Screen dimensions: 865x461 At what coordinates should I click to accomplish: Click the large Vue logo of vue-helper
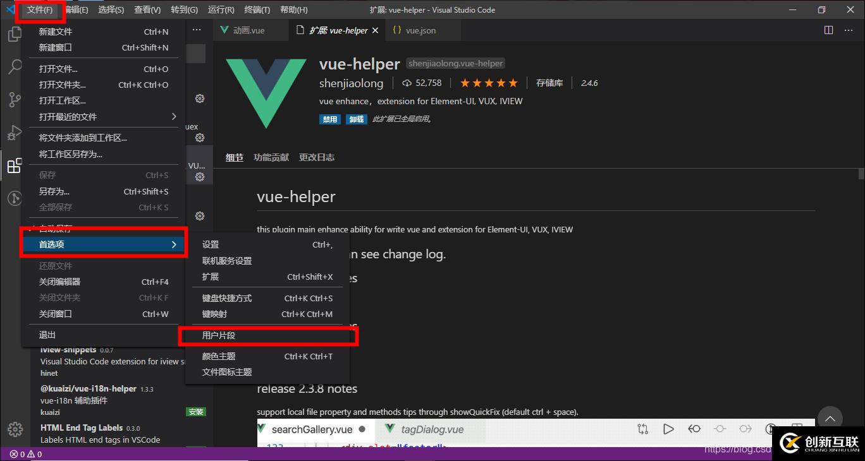click(x=266, y=93)
